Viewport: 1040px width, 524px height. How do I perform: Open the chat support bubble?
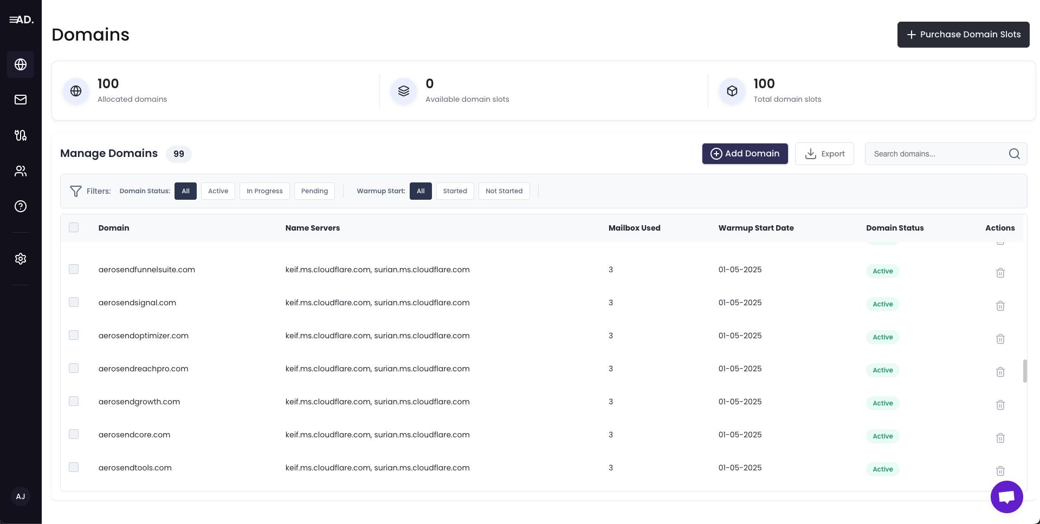click(x=1006, y=497)
